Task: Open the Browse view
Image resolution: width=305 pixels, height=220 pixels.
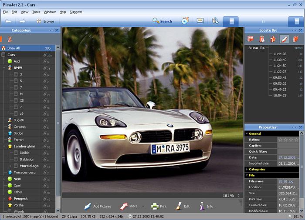Action: pyautogui.click(x=45, y=21)
